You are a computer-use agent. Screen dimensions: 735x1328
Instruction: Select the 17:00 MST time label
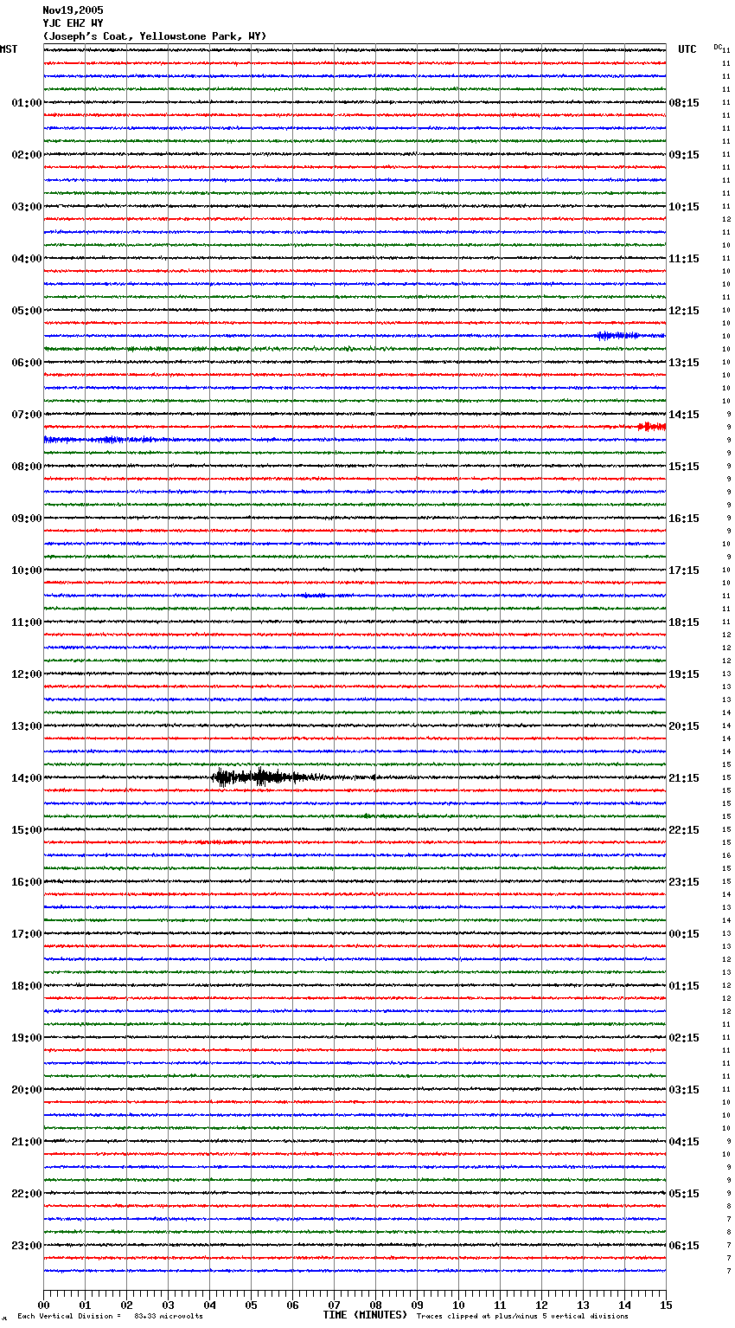[27, 934]
